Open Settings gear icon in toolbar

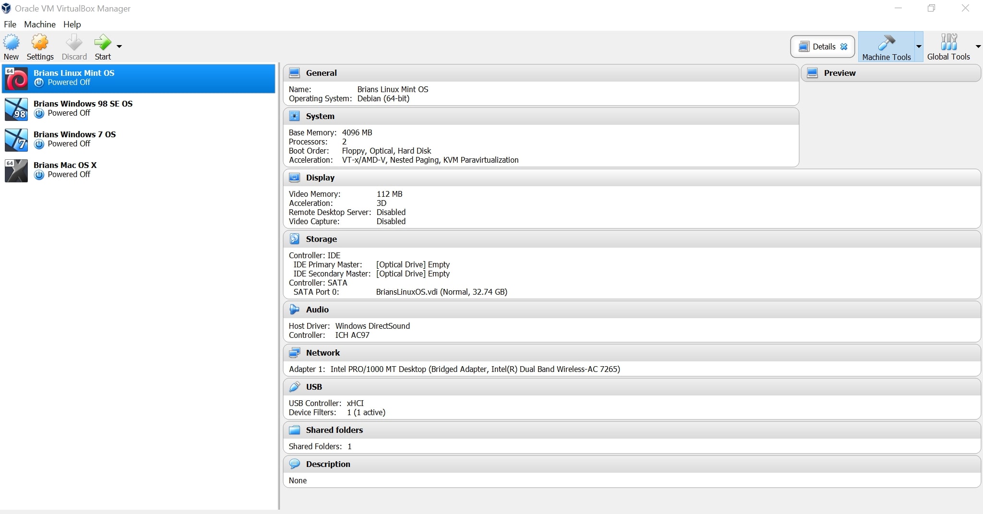coord(40,42)
